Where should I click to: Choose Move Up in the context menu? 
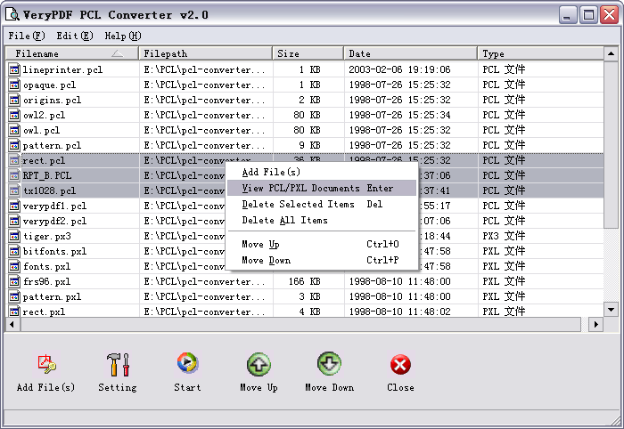coord(322,244)
